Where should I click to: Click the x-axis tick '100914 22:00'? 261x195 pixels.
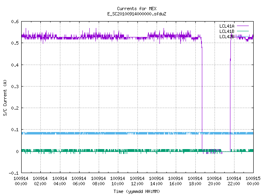point(234,181)
